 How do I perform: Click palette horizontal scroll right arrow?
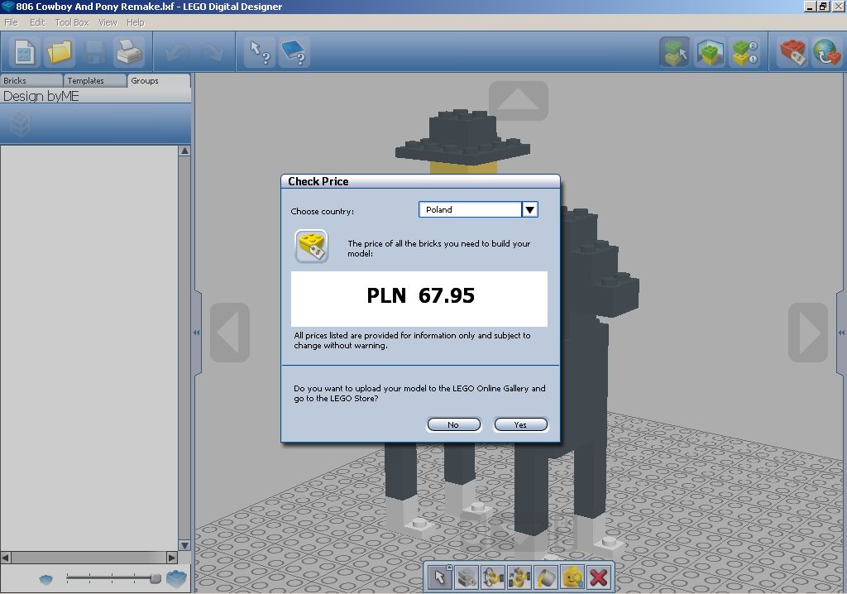pos(172,558)
